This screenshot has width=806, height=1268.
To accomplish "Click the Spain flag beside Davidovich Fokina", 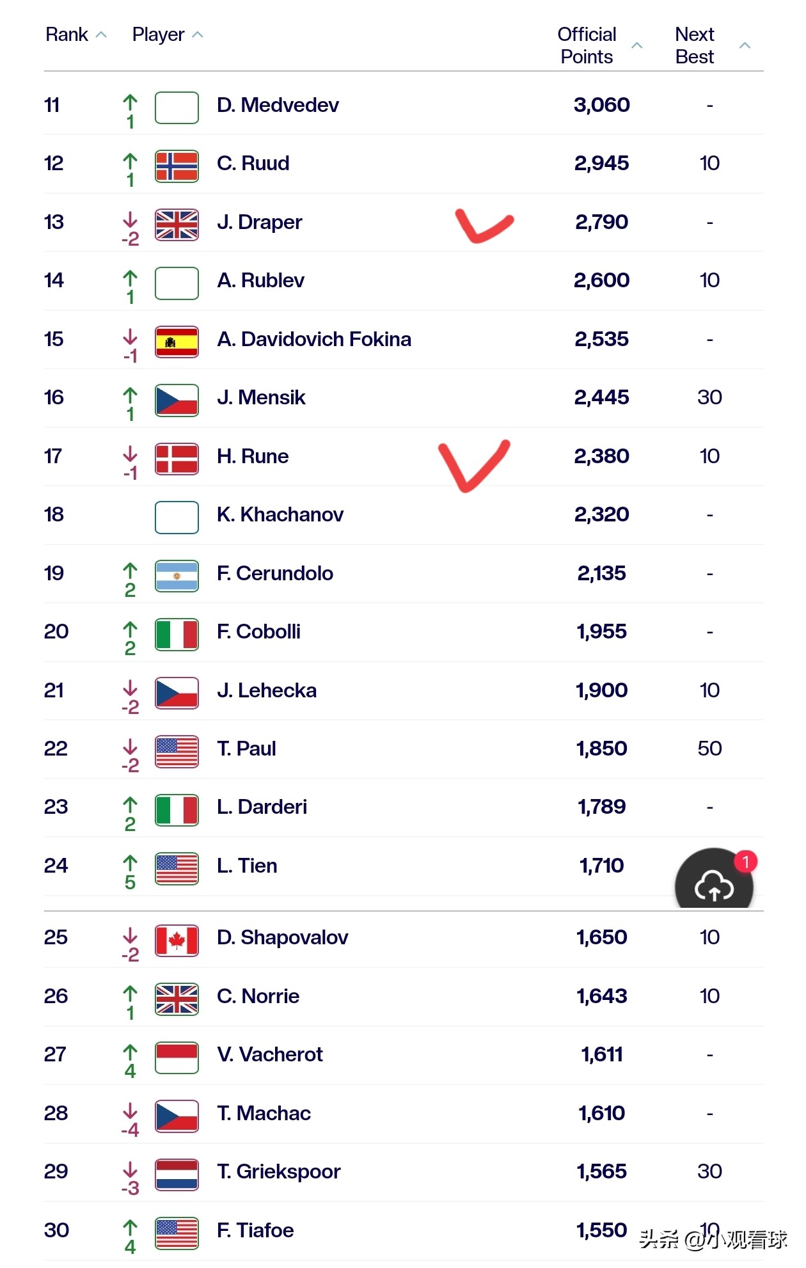I will point(177,342).
